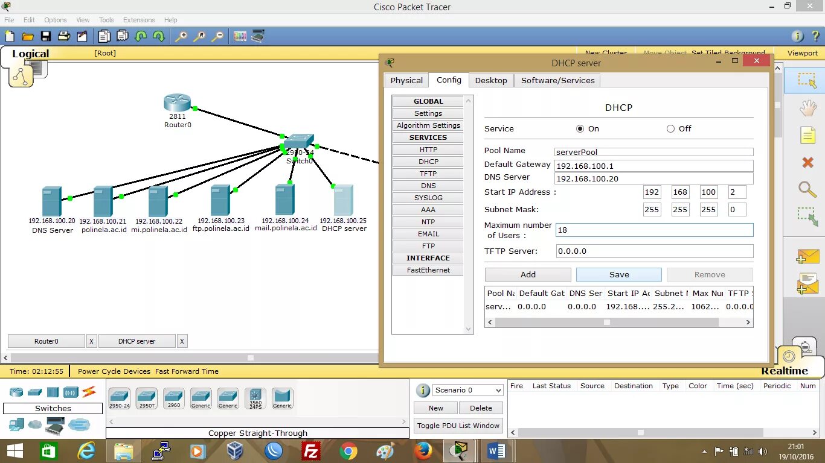Click the Default Gateway field
This screenshot has width=825, height=463.
coord(654,166)
